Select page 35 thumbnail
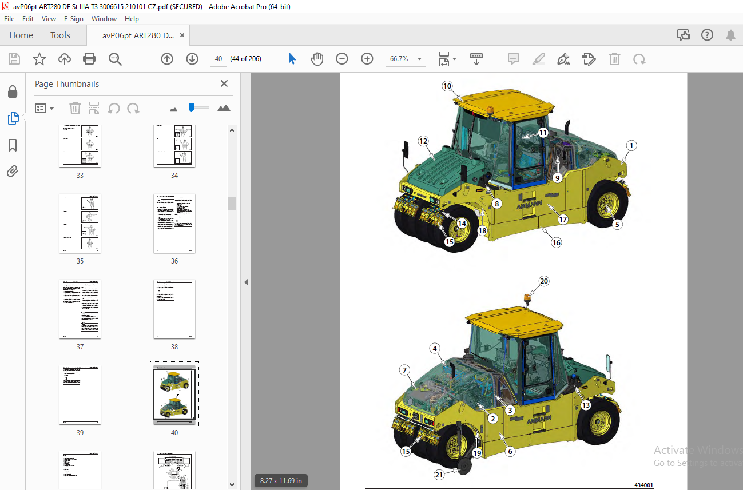 [x=80, y=224]
